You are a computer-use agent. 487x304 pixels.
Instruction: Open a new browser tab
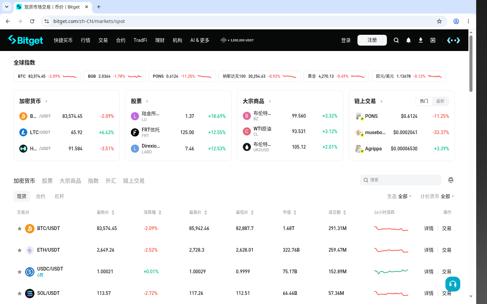point(99,7)
